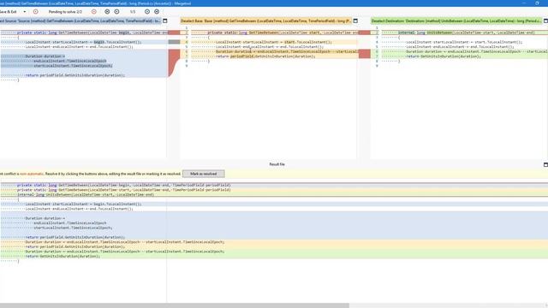Maximize the Destination pane icon

[x=545, y=21]
